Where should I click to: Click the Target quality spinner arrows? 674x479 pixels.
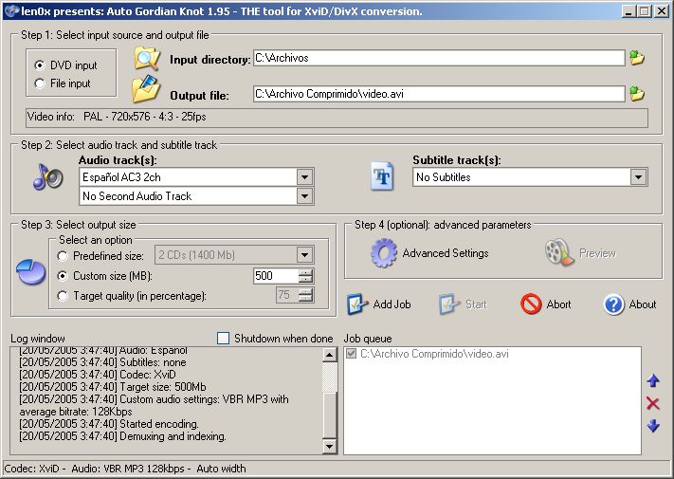[x=305, y=295]
